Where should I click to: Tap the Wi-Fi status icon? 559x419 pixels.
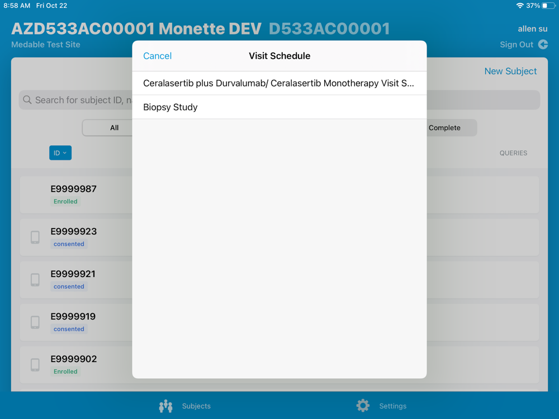[x=520, y=6]
